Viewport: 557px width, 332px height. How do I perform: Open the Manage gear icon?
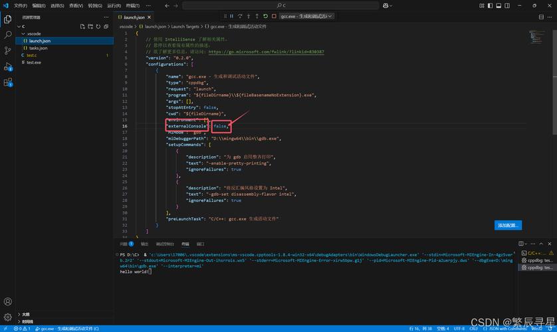(7, 317)
